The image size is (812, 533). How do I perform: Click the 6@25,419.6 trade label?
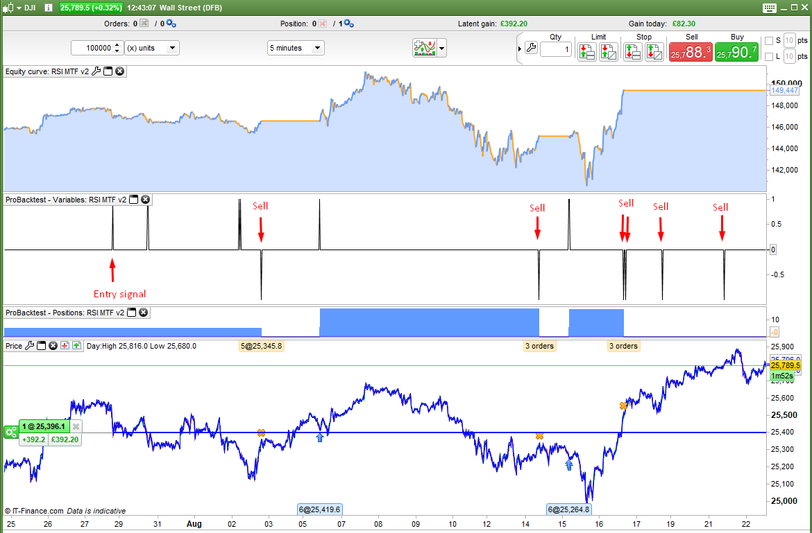(319, 509)
